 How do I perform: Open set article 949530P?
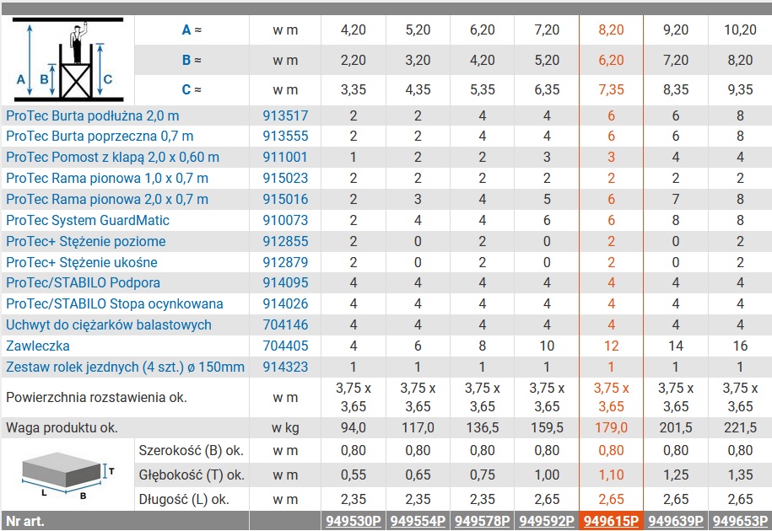click(353, 521)
